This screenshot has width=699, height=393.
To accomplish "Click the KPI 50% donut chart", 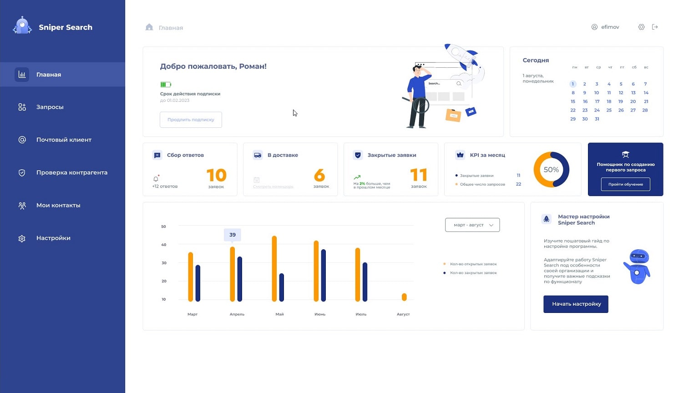I will (x=551, y=170).
